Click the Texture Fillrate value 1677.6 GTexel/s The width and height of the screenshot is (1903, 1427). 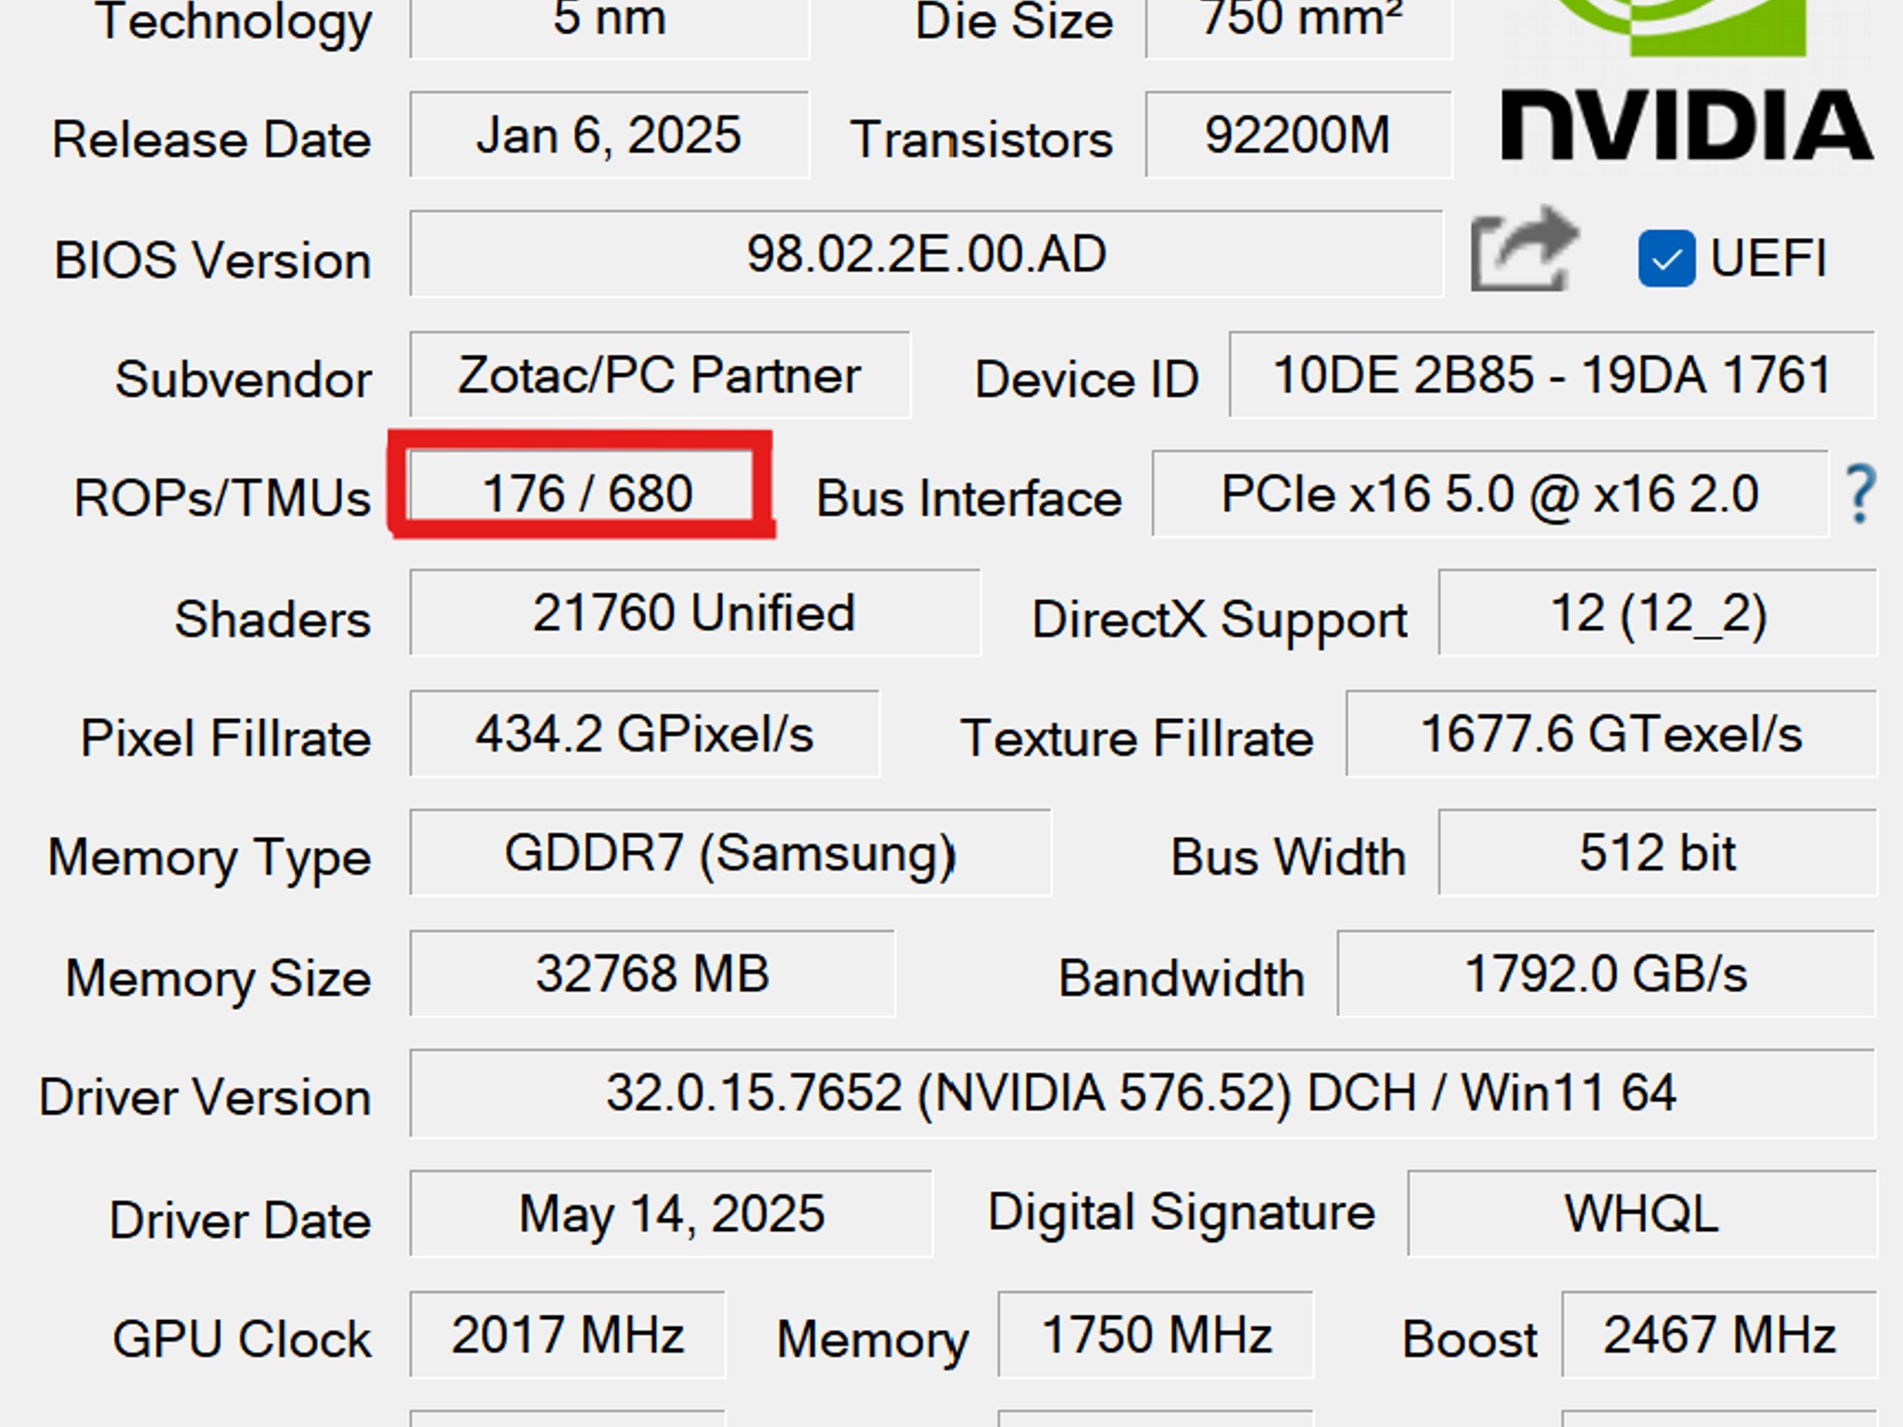(1611, 734)
